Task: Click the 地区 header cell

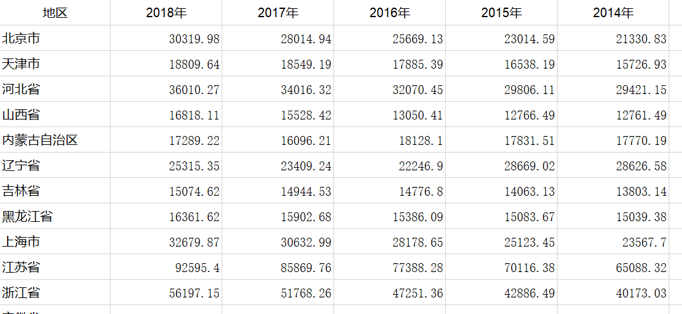Action: pos(55,13)
